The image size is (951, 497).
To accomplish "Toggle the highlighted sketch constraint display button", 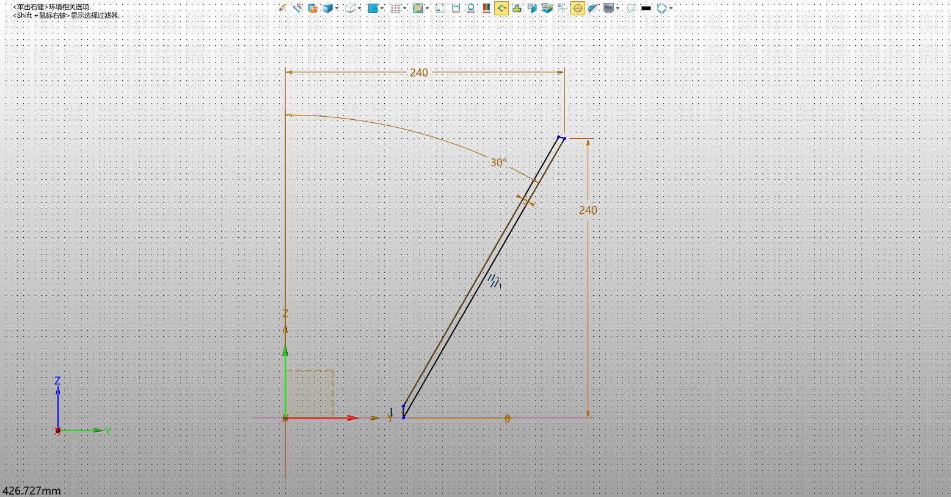I will [x=501, y=8].
